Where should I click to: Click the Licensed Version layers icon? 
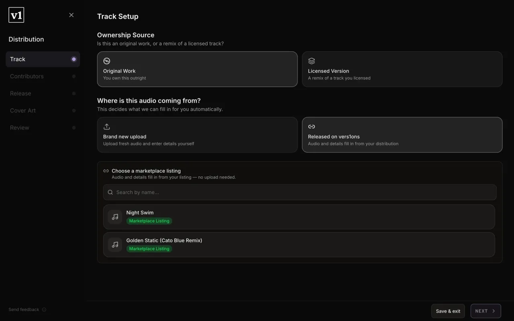click(x=312, y=61)
